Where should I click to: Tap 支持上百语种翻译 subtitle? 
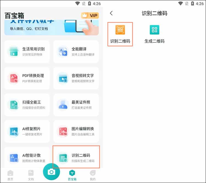(x=83, y=55)
